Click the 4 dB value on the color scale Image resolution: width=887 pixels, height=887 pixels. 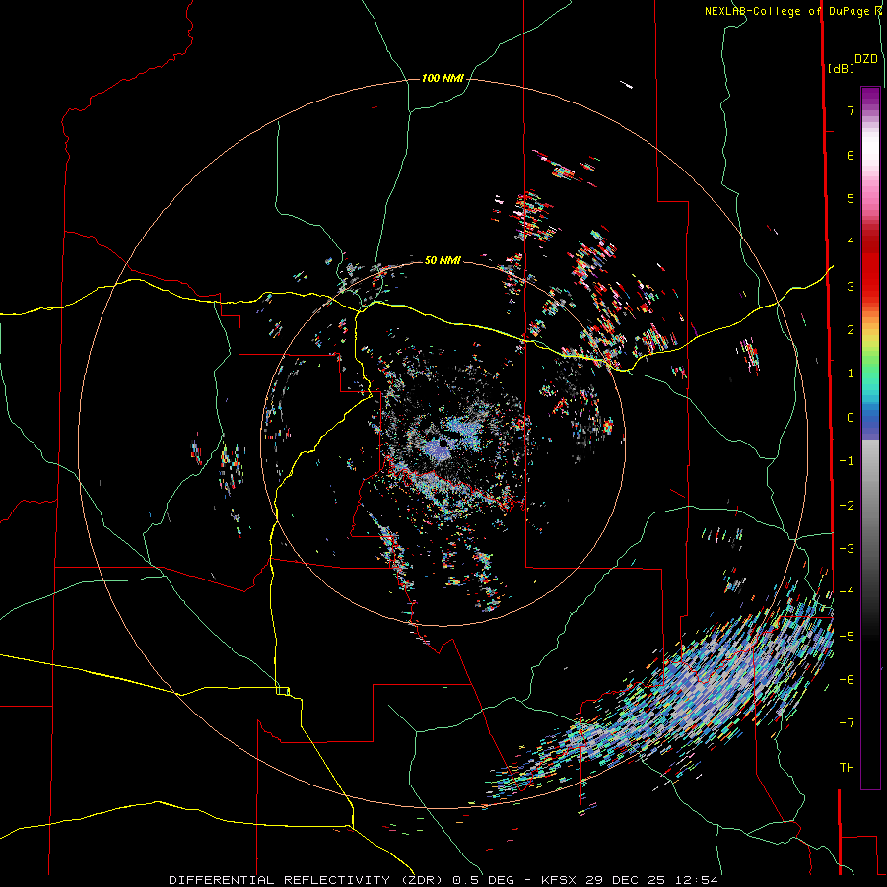(851, 242)
